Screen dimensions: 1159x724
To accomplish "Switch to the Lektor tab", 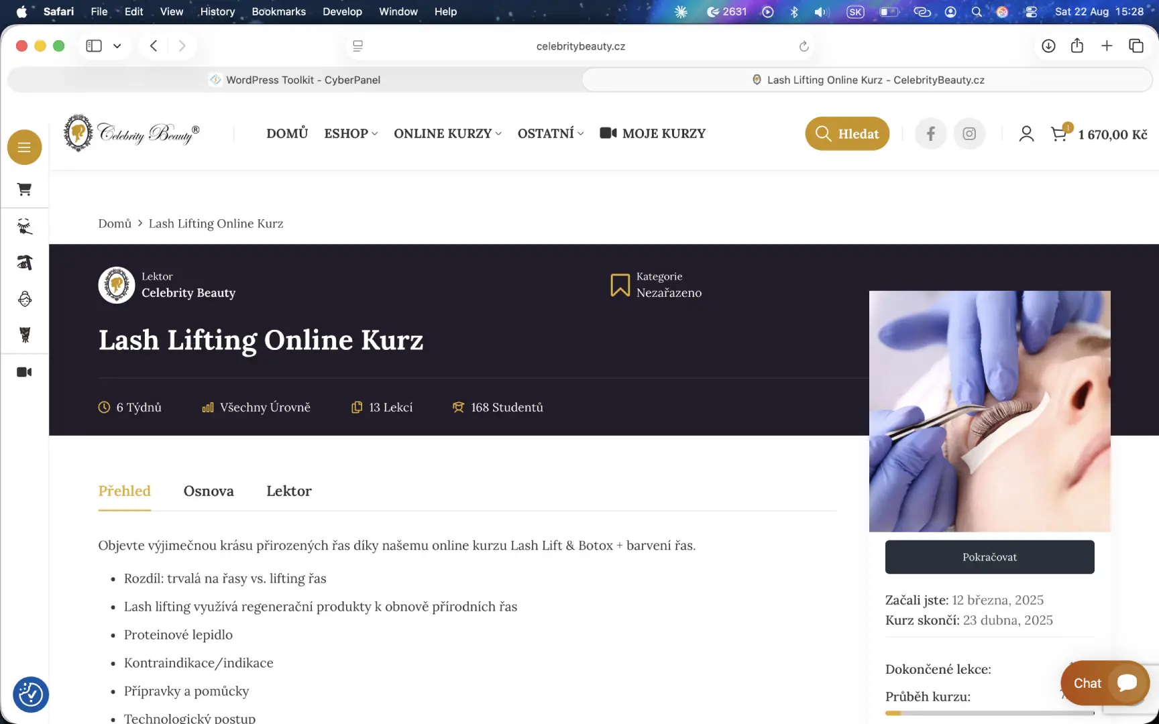I will click(289, 491).
